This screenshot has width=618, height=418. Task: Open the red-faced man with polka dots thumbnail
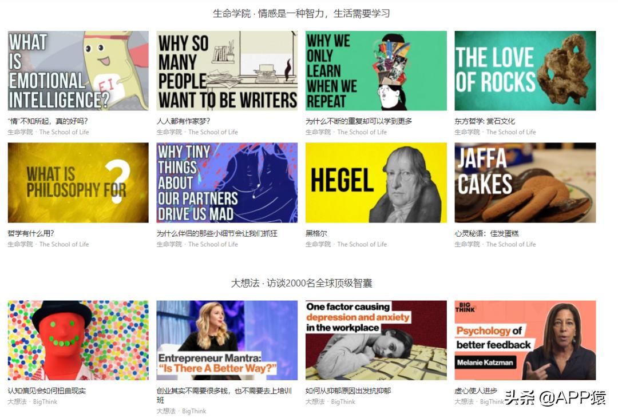78,340
